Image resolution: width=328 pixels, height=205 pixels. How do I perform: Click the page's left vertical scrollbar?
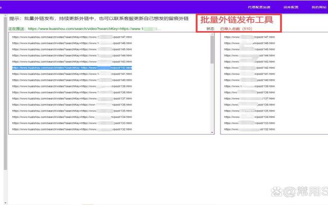tap(5, 93)
